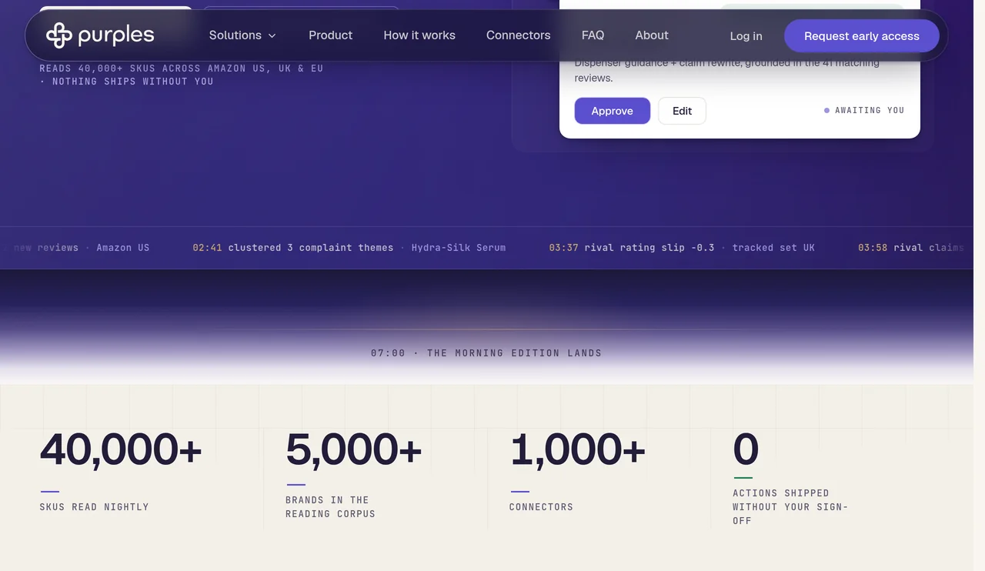Go to How it works

point(419,35)
